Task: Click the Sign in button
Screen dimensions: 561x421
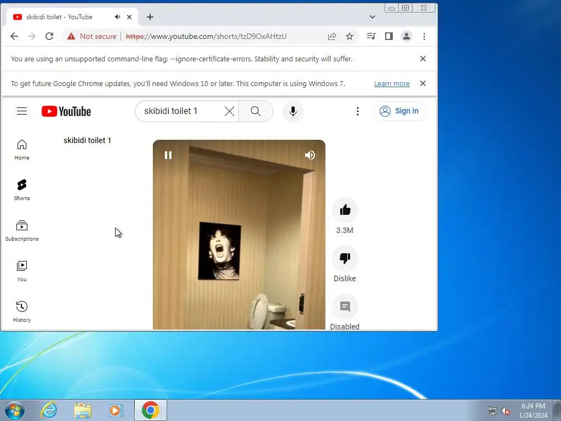Action: pos(399,111)
